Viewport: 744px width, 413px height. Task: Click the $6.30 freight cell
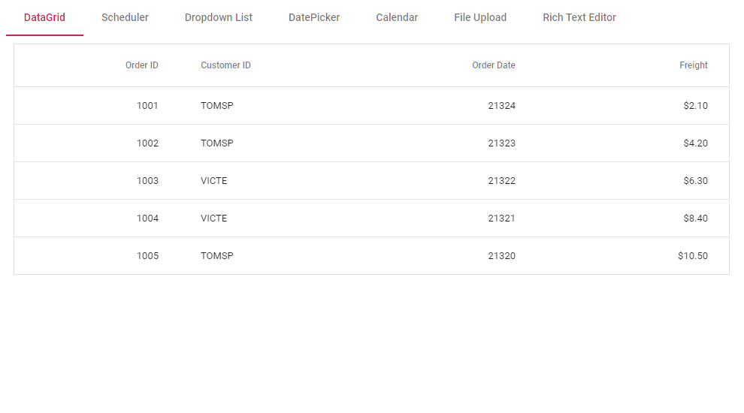pyautogui.click(x=695, y=181)
